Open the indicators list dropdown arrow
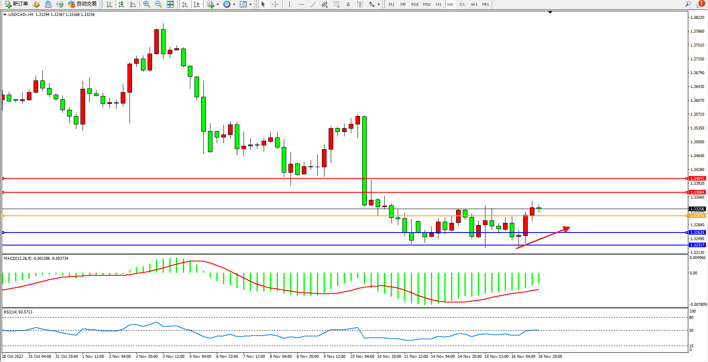The width and height of the screenshot is (708, 362). pyautogui.click(x=218, y=5)
